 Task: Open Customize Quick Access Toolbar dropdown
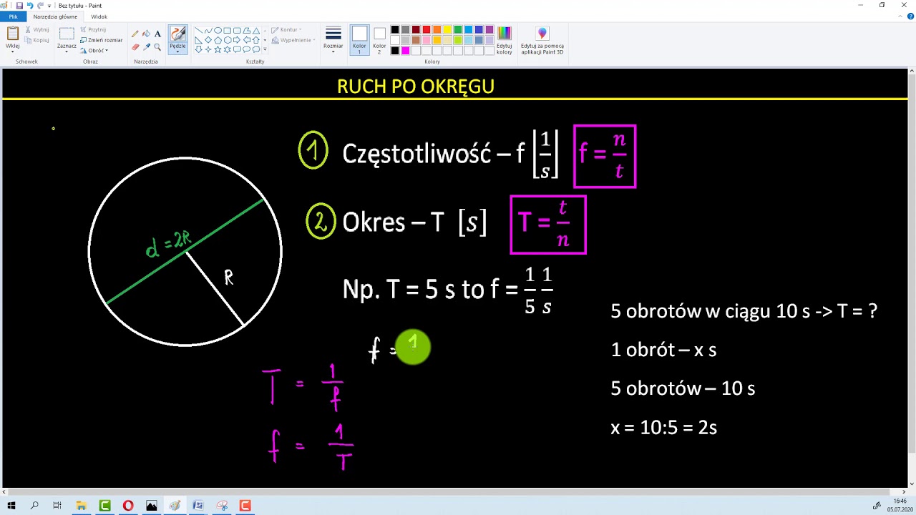(49, 6)
